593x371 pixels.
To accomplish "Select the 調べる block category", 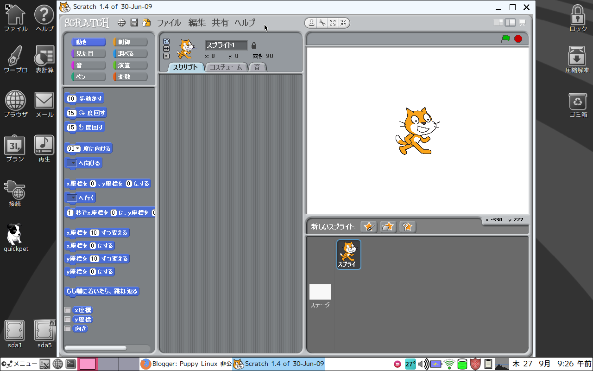I will click(x=130, y=54).
